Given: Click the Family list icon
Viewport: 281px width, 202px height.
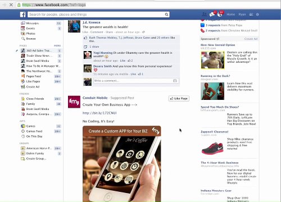Looking at the screenshot, I should pyautogui.click(x=23, y=104).
